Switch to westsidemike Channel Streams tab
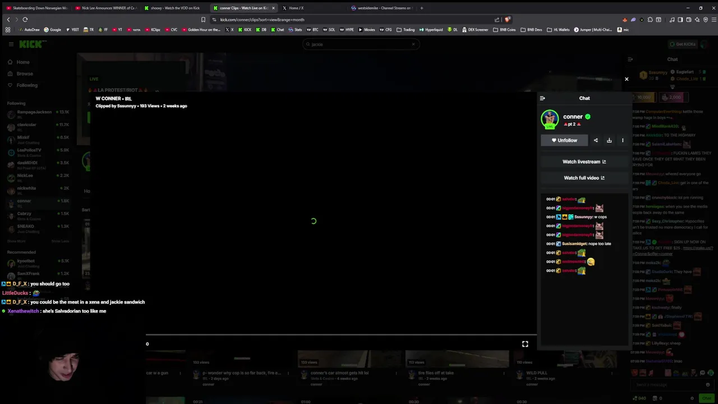The height and width of the screenshot is (404, 718). (381, 8)
